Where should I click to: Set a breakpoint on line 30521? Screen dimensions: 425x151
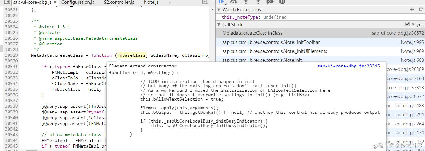tap(11, 10)
